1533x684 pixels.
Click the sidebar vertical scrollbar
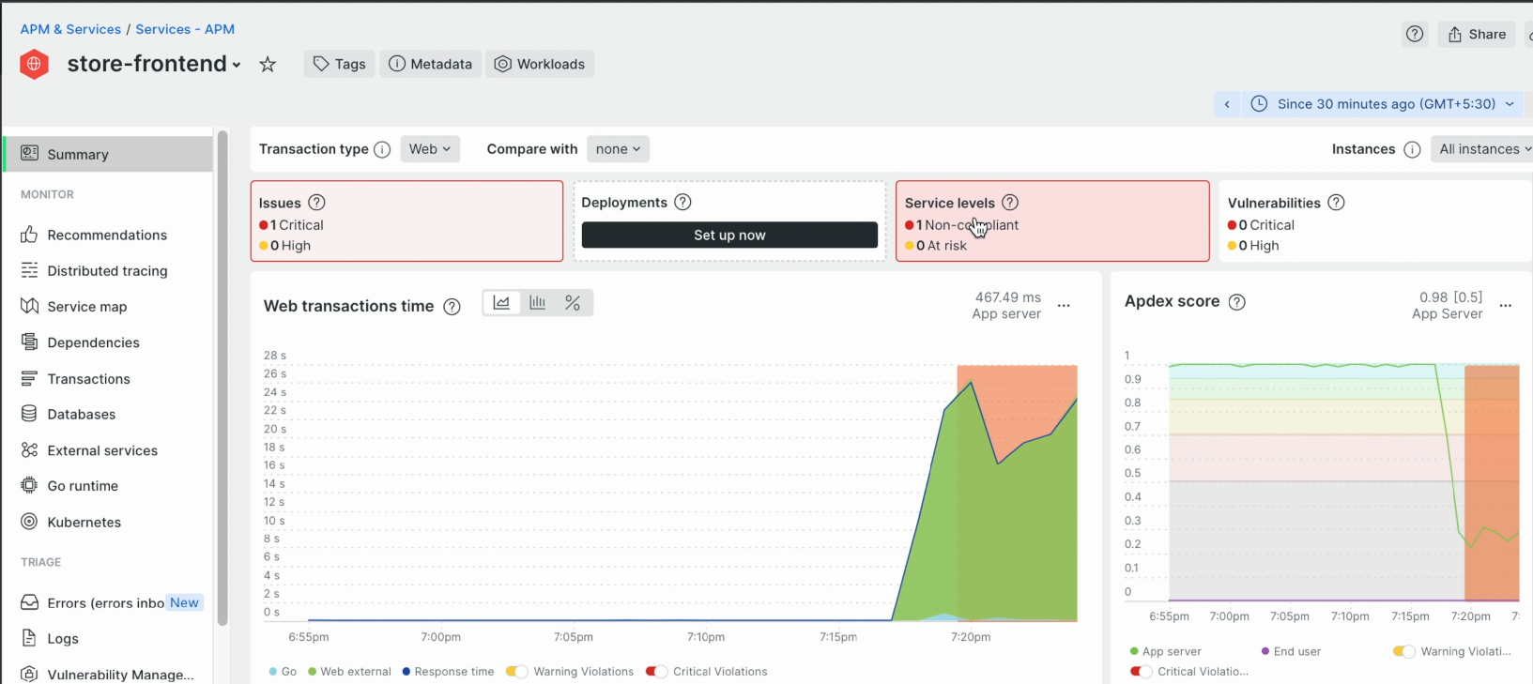click(222, 377)
